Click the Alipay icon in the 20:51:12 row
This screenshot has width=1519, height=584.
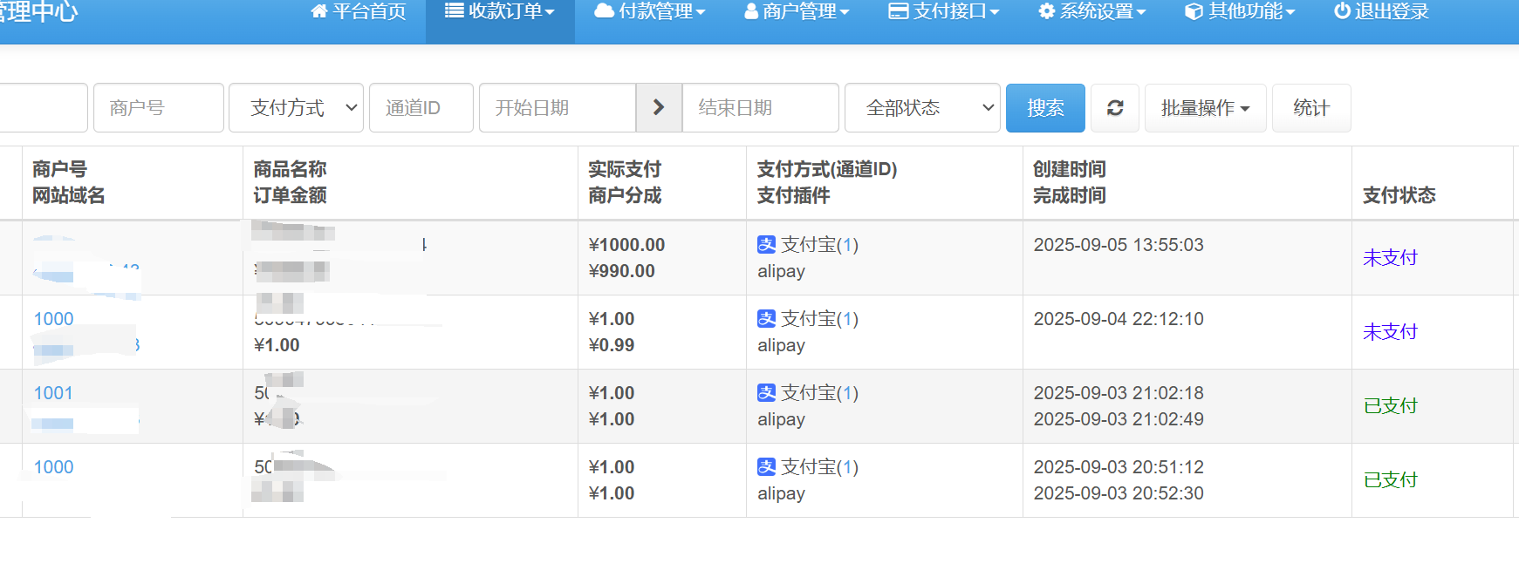766,467
